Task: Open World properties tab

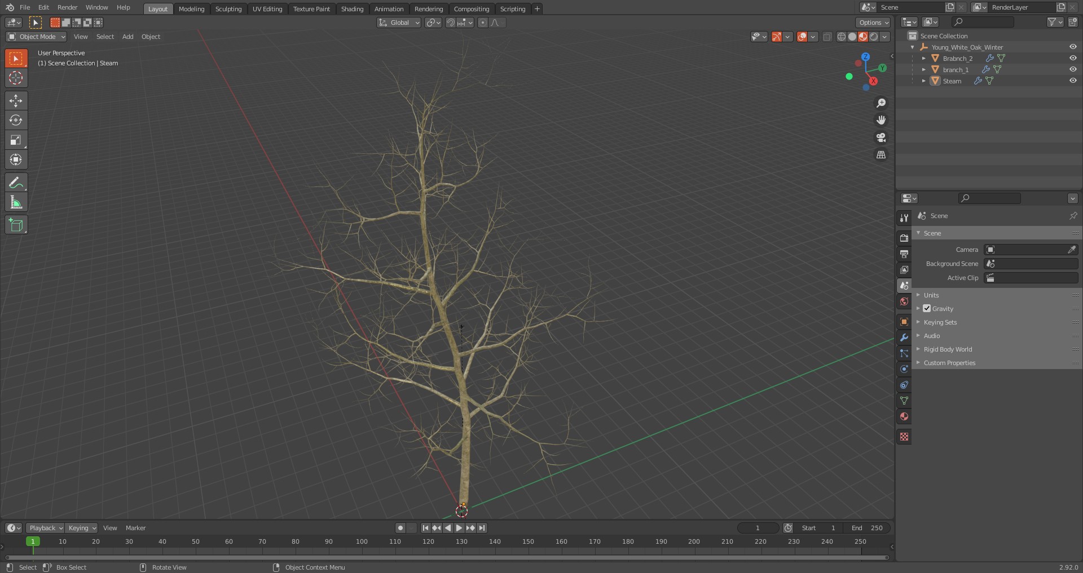Action: pos(904,301)
